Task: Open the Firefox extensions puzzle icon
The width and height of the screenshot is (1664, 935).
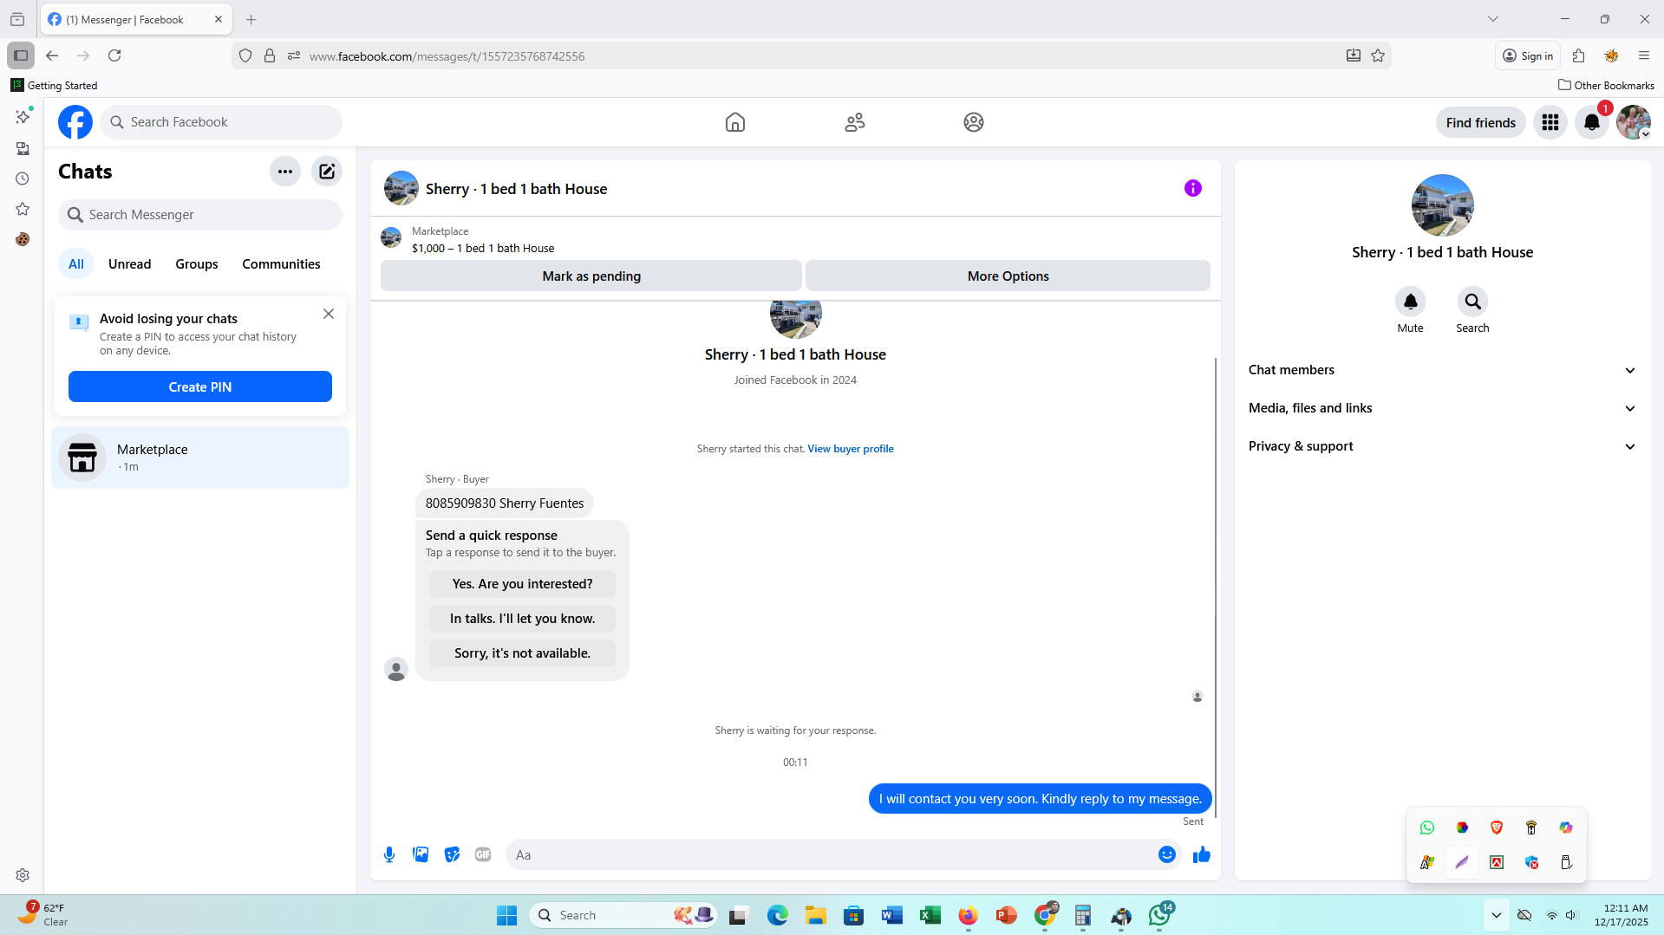Action: [x=1578, y=55]
